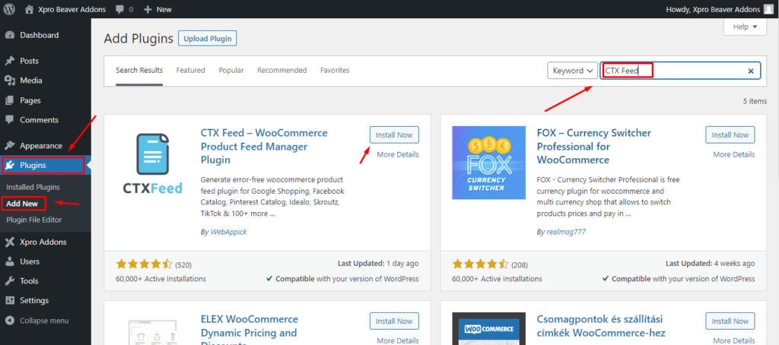Install the CTX Feed plugin now
This screenshot has height=345, width=779.
(x=394, y=135)
